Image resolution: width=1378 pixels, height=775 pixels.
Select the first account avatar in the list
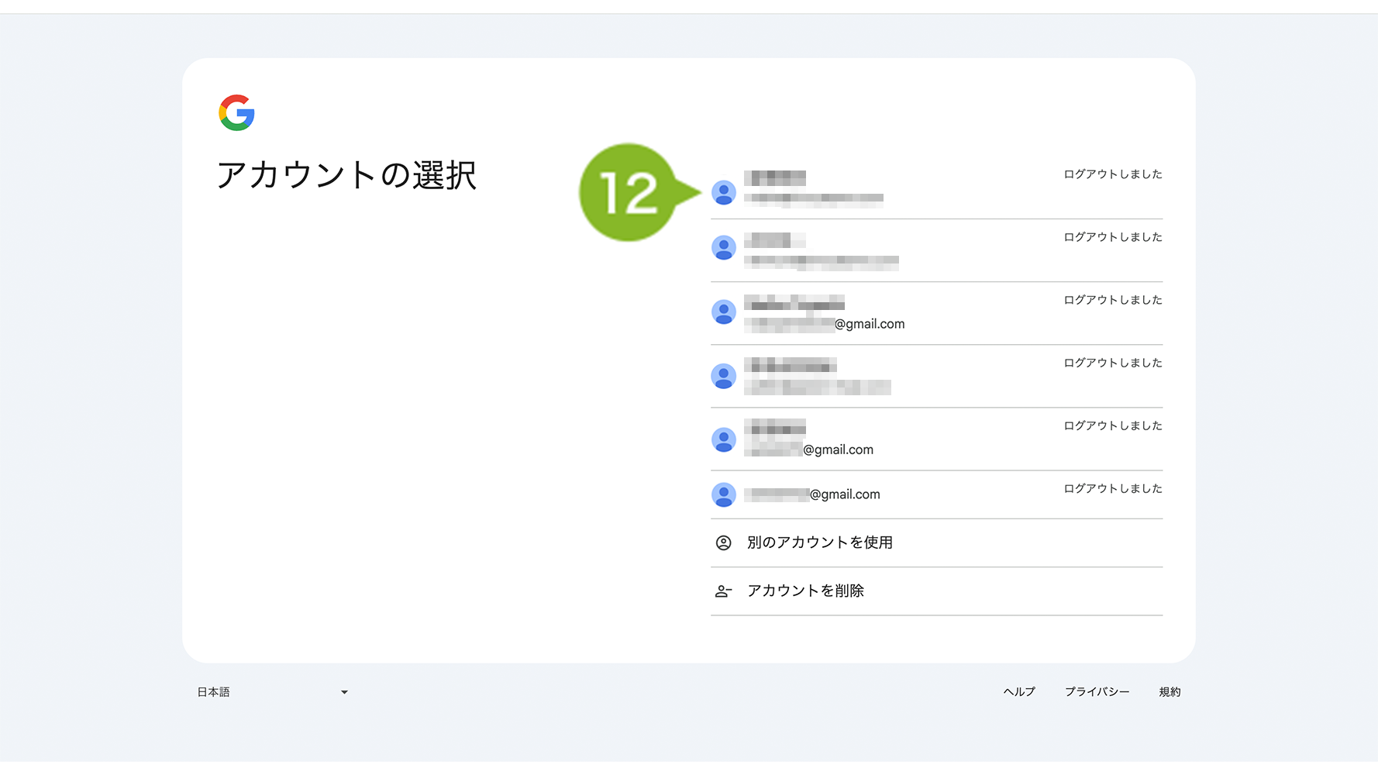[723, 192]
